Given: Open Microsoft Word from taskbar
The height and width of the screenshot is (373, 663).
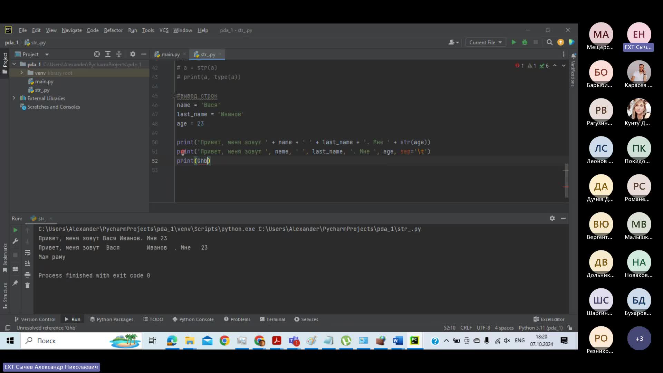Looking at the screenshot, I should [x=398, y=341].
